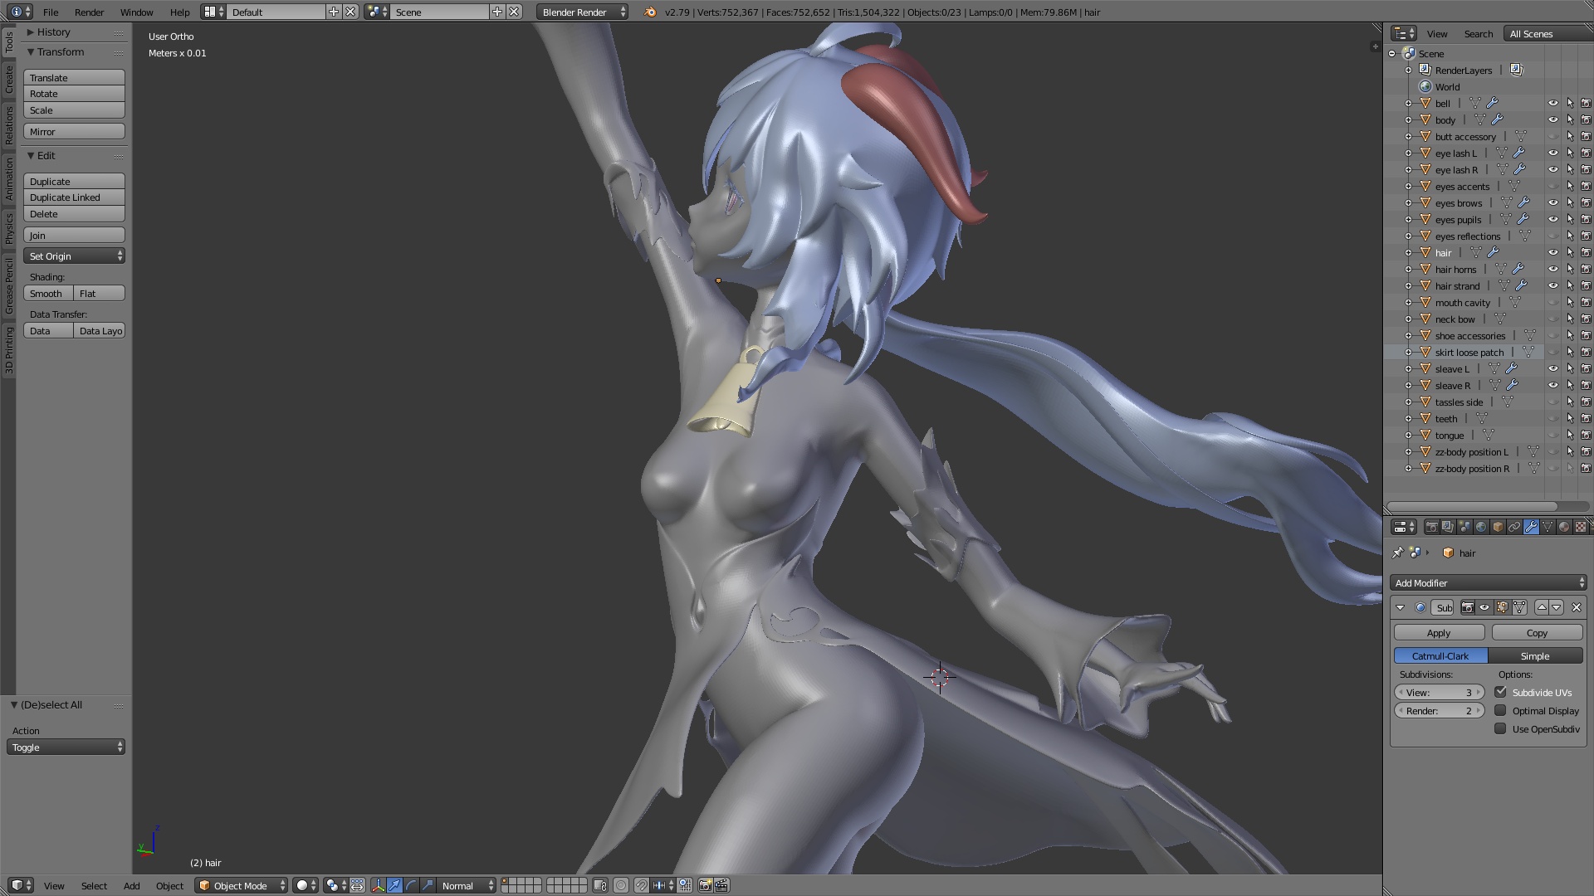Open the Modifiers properties tab (wrench icon)
Viewport: 1594px width, 896px height.
(1531, 527)
